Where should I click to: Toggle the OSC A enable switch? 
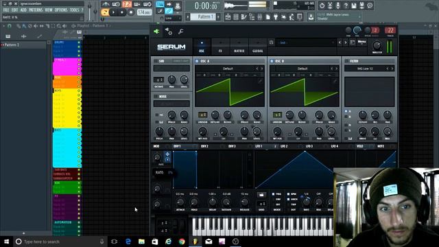coord(197,61)
